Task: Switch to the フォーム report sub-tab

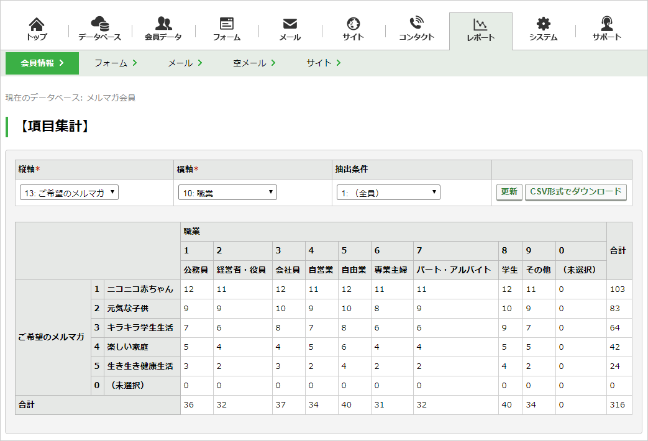Action: tap(116, 63)
